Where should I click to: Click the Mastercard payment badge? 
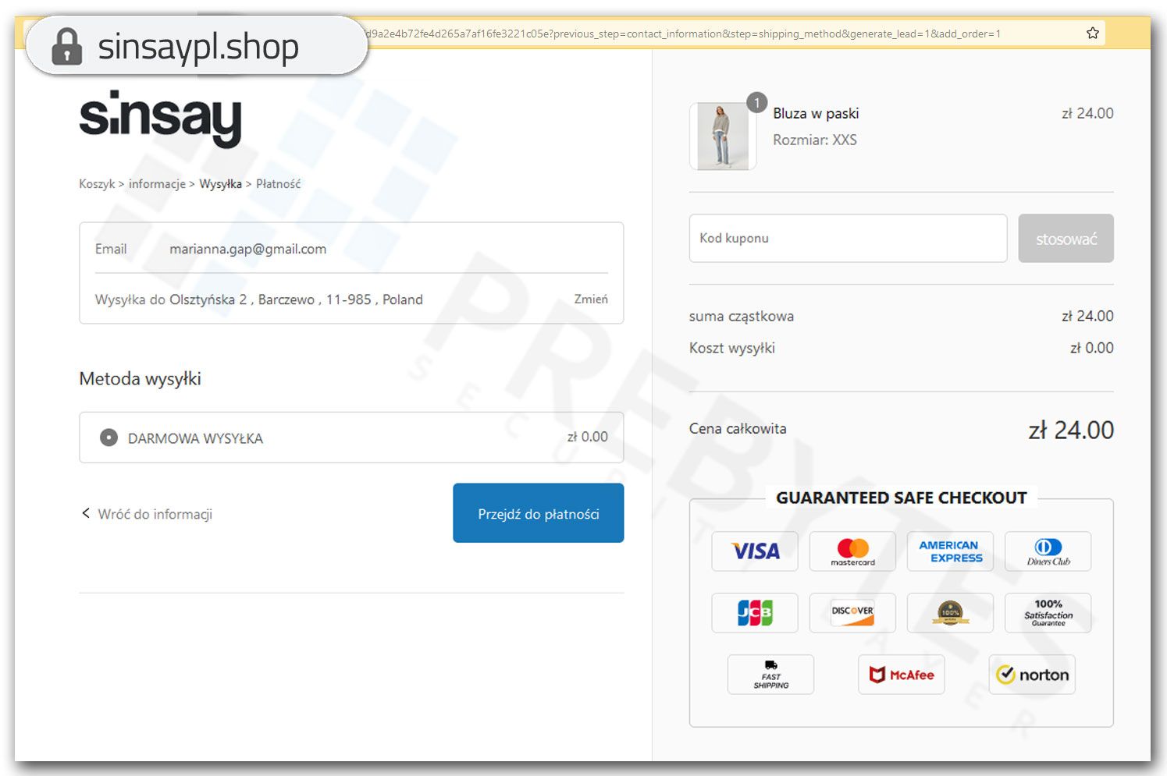[852, 551]
